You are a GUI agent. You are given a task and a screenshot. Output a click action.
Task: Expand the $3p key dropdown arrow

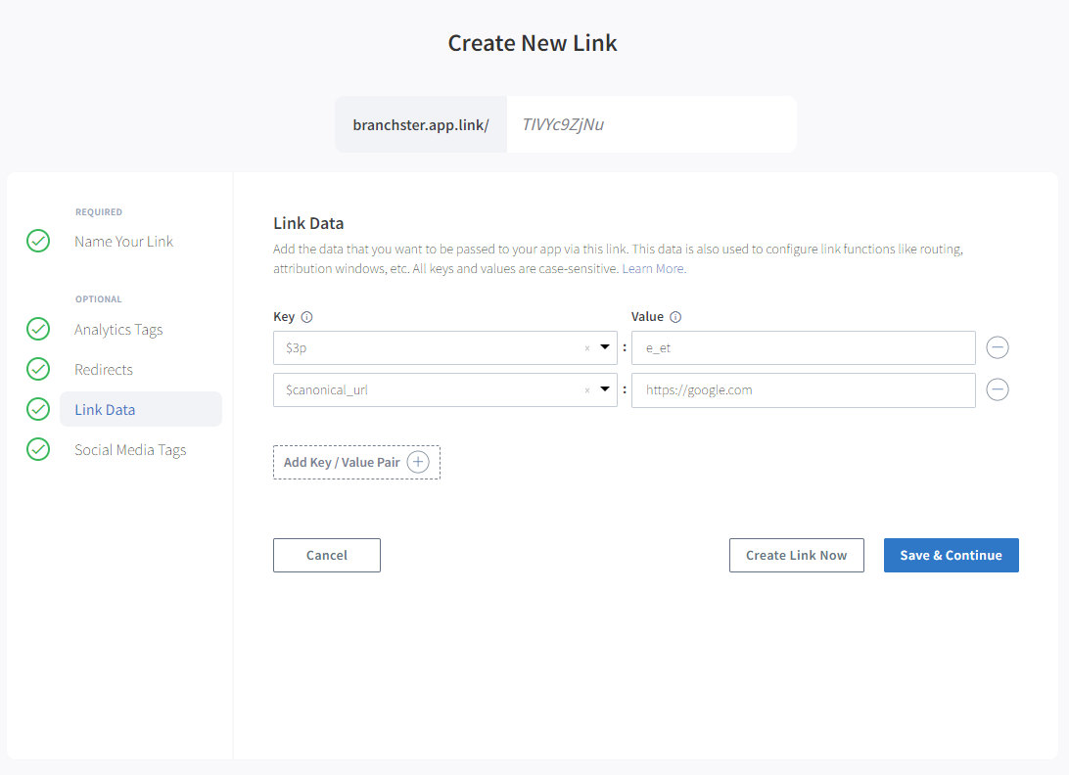(605, 347)
